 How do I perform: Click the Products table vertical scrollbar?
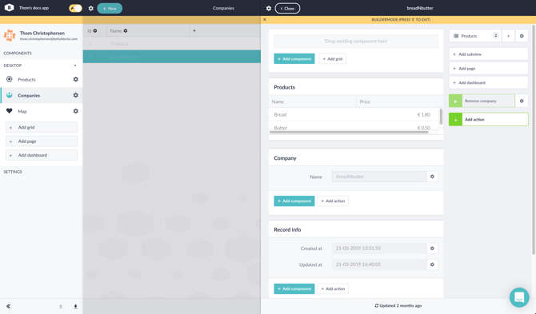click(441, 117)
